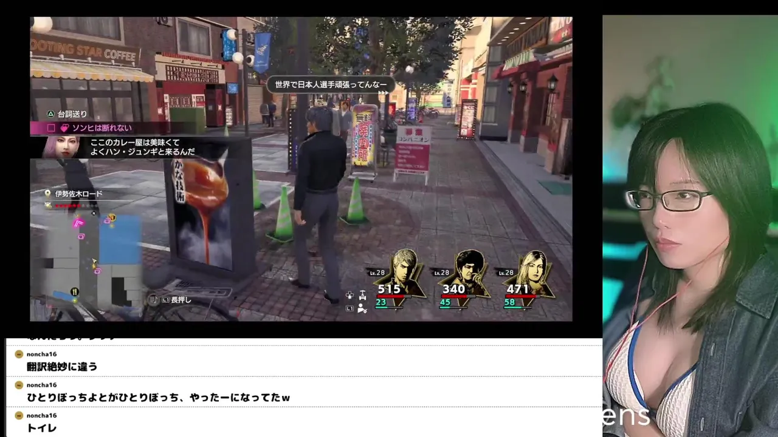Viewport: 778px width, 437px height.
Task: Click the chat message トイレ
Action: coord(42,428)
